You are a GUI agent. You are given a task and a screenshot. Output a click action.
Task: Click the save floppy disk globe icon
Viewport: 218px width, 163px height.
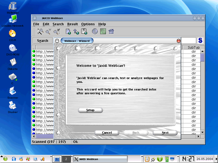(84, 32)
